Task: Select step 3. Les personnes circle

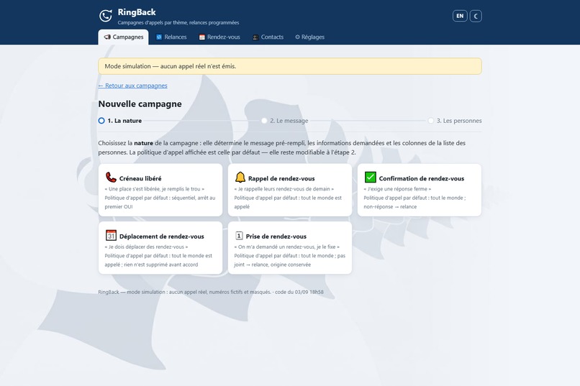Action: [431, 121]
